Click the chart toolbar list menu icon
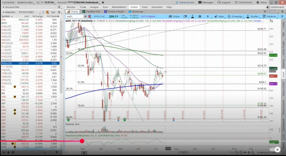 [282, 16]
